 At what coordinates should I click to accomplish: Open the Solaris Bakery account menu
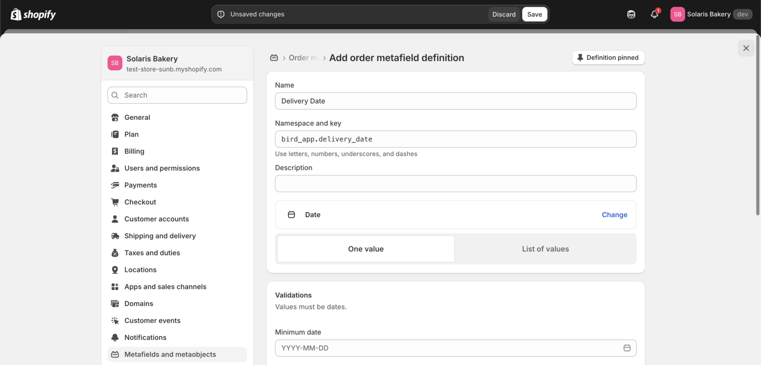(x=711, y=14)
